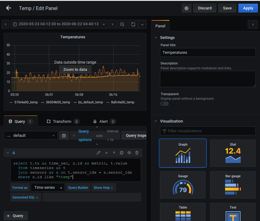Hide query A with eye icon
Screen dimensions: 260x221
tap(129, 153)
